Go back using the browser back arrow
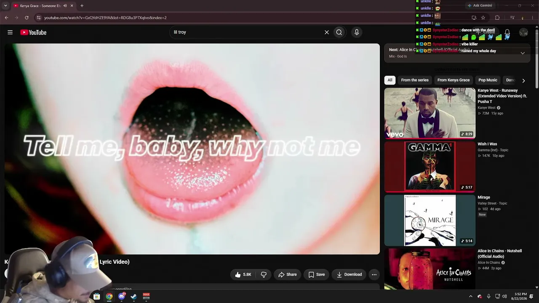Viewport: 539px width, 303px height. (x=6, y=18)
